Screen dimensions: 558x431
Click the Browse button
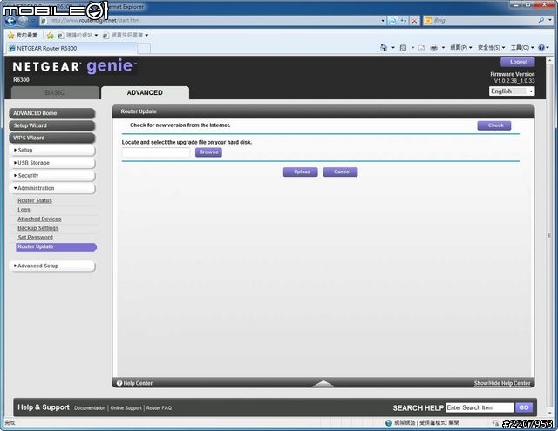tap(208, 152)
